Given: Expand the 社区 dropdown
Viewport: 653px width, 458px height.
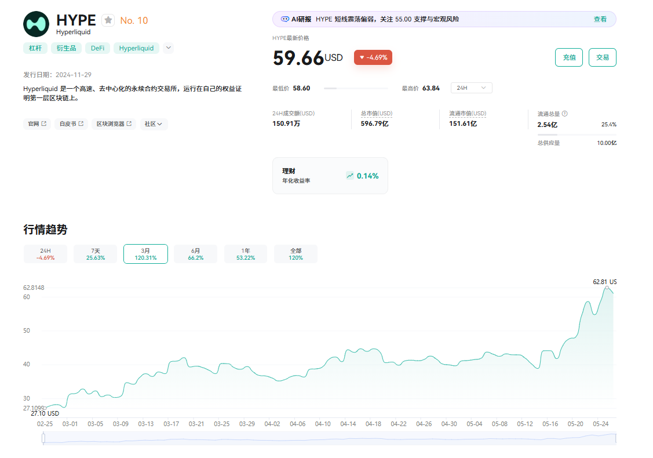Looking at the screenshot, I should [153, 123].
